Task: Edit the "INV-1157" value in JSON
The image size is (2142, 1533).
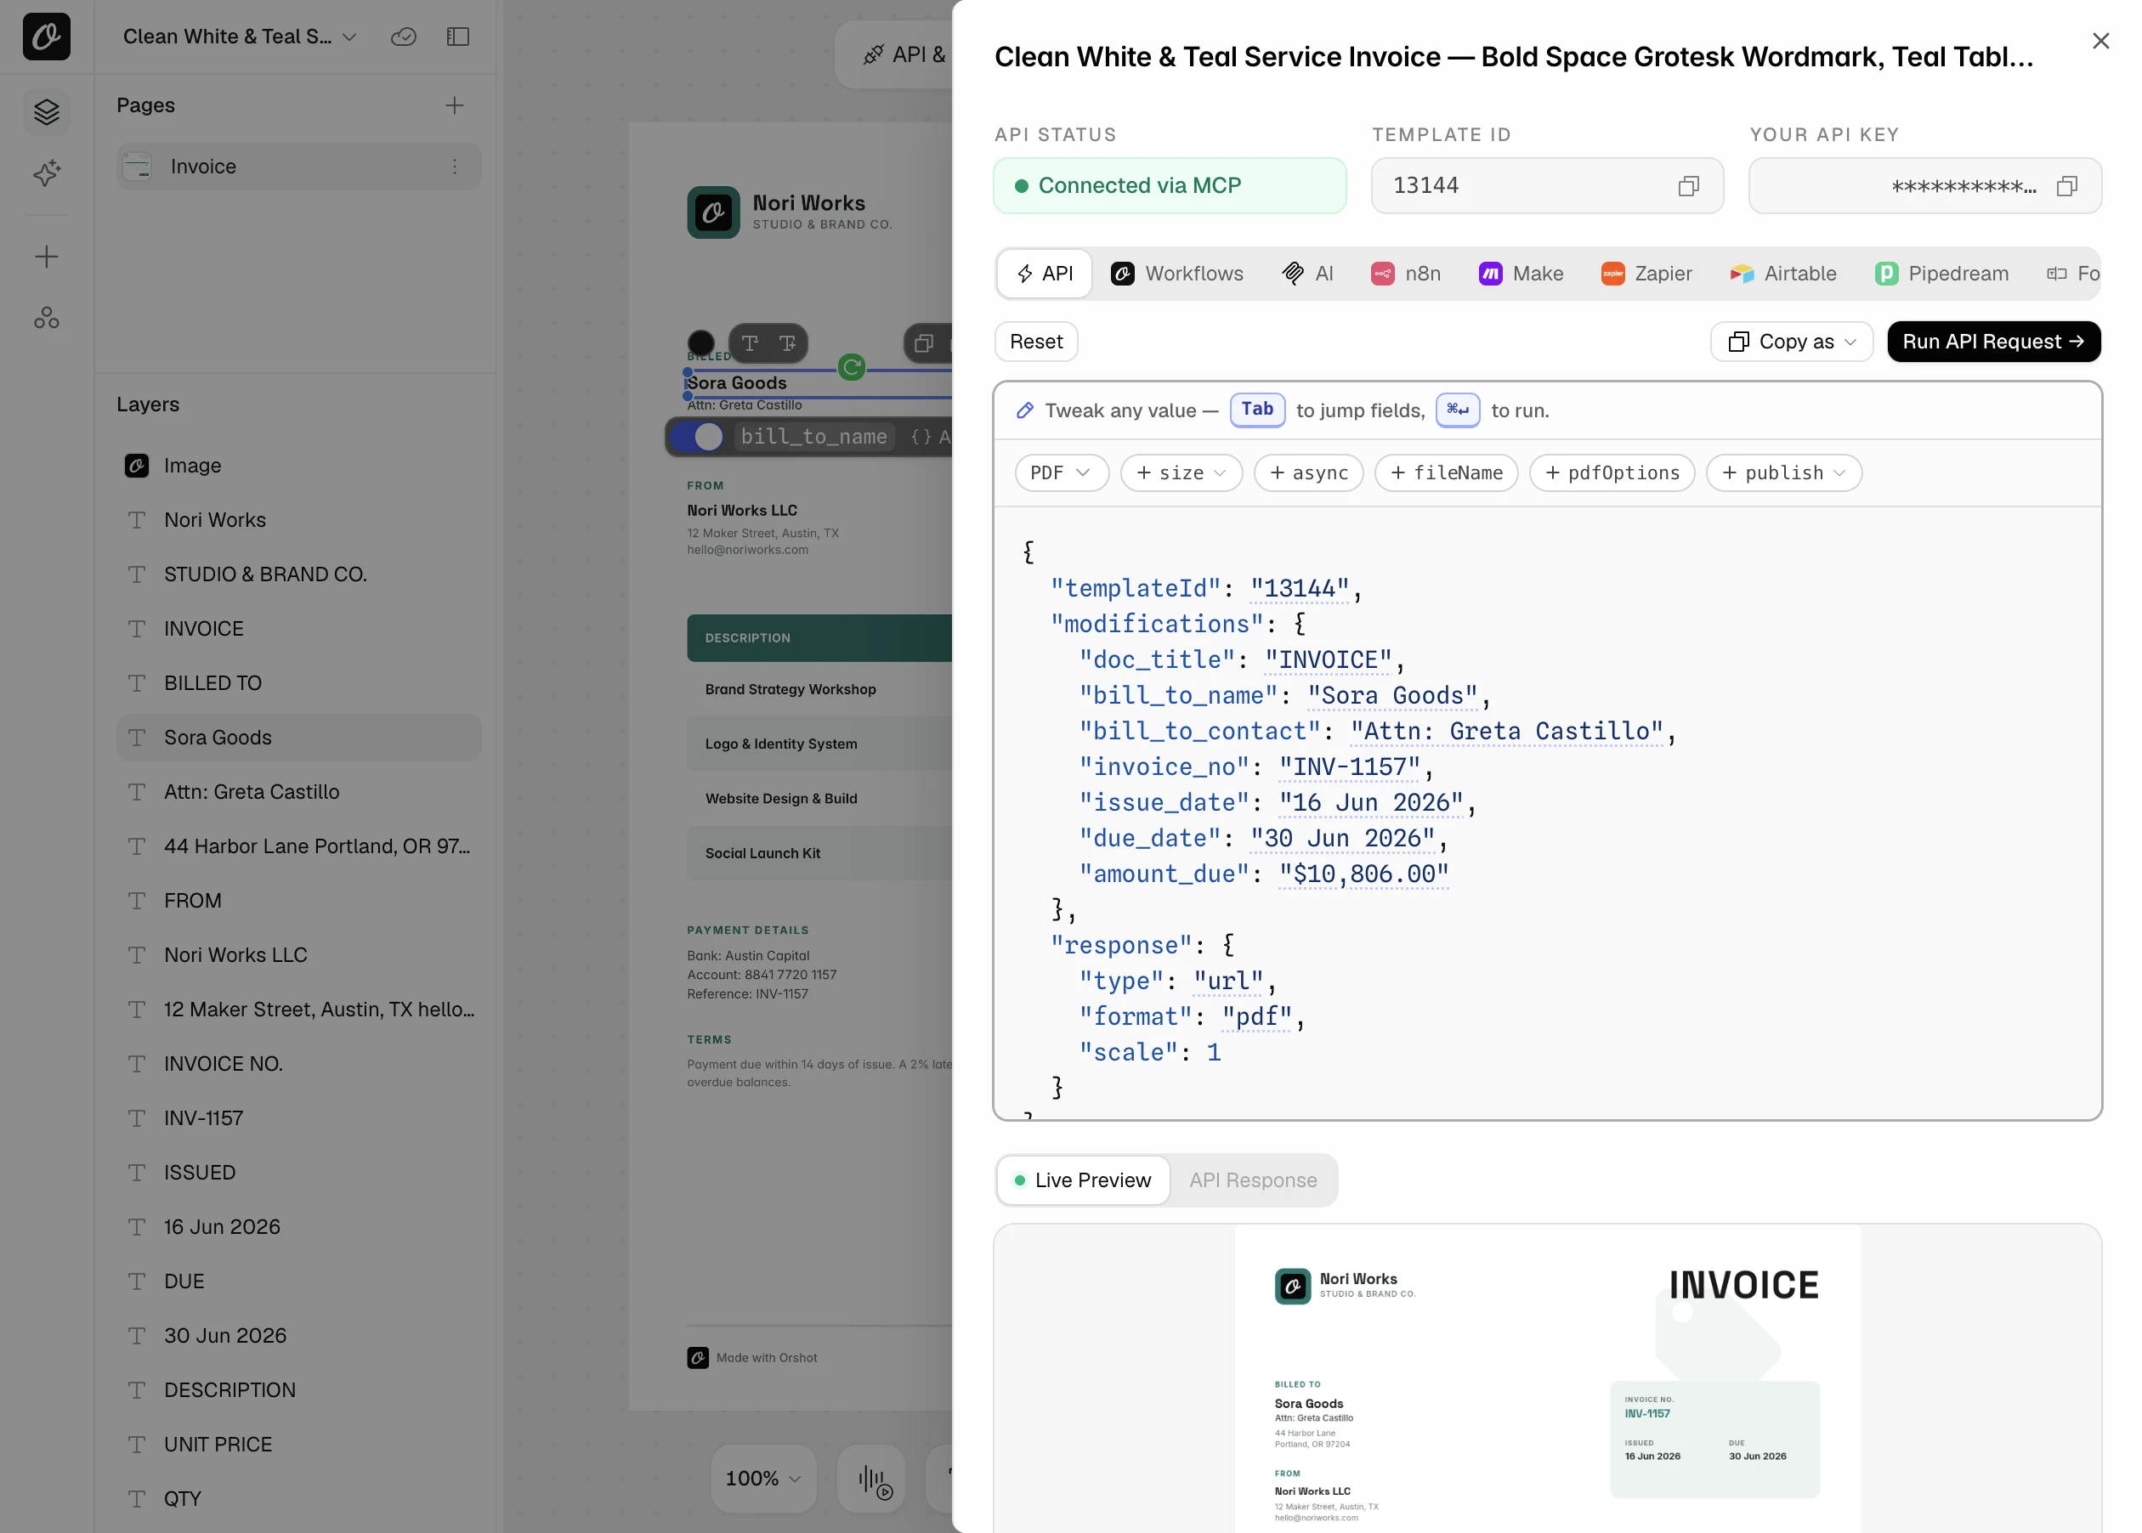Action: pyautogui.click(x=1350, y=767)
